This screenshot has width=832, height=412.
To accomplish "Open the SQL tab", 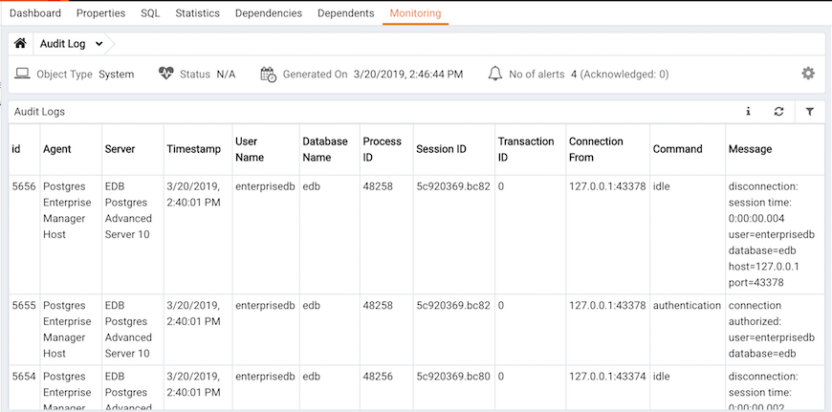I will pos(150,13).
